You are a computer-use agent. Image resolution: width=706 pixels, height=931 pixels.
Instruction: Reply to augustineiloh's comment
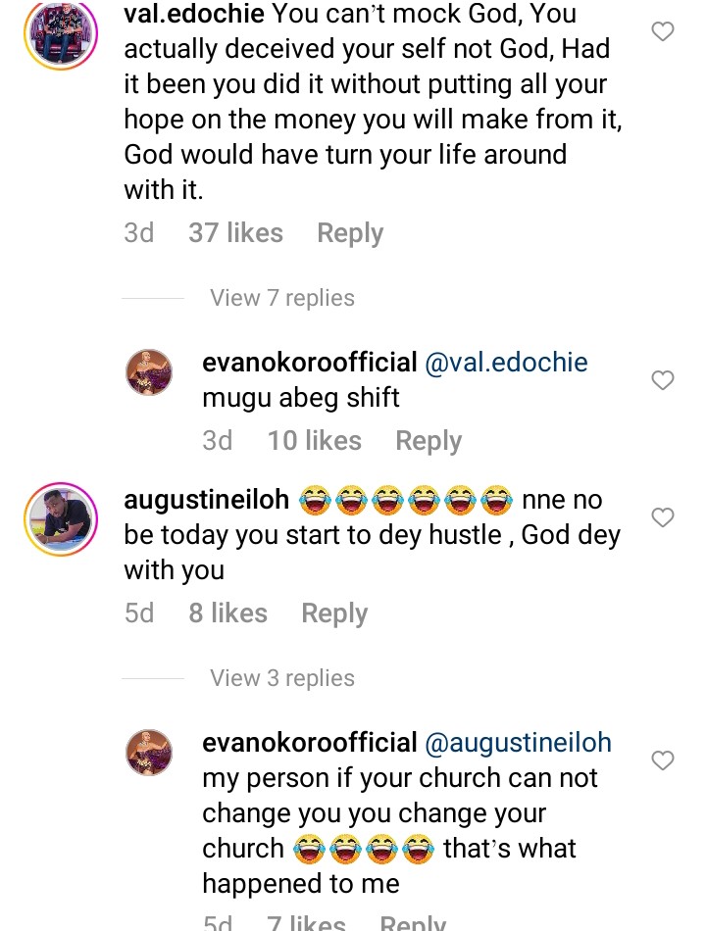[x=334, y=613]
